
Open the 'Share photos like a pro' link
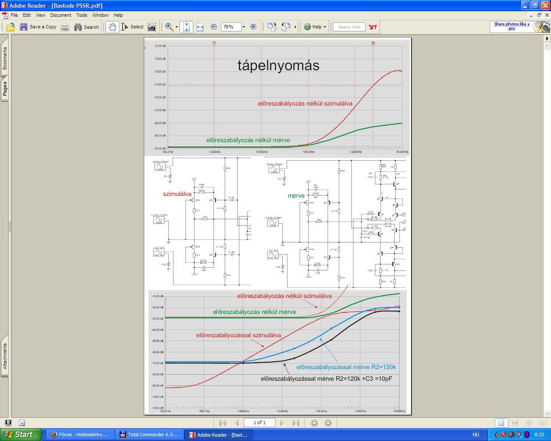pyautogui.click(x=511, y=26)
